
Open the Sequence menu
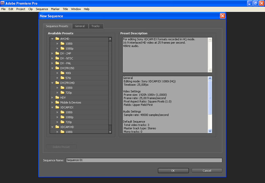pyautogui.click(x=42, y=9)
